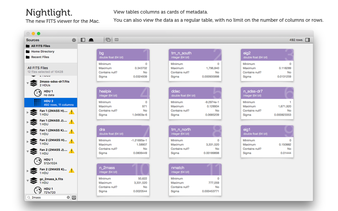Click layers icon of Fan 1 (2MASS H)
The image size is (338, 211).
[34, 112]
